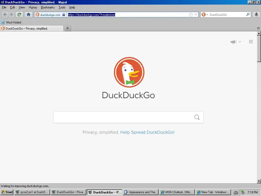This screenshot has height=196, width=261.
Task: Click the scrollbar up arrow
Action: (259, 33)
